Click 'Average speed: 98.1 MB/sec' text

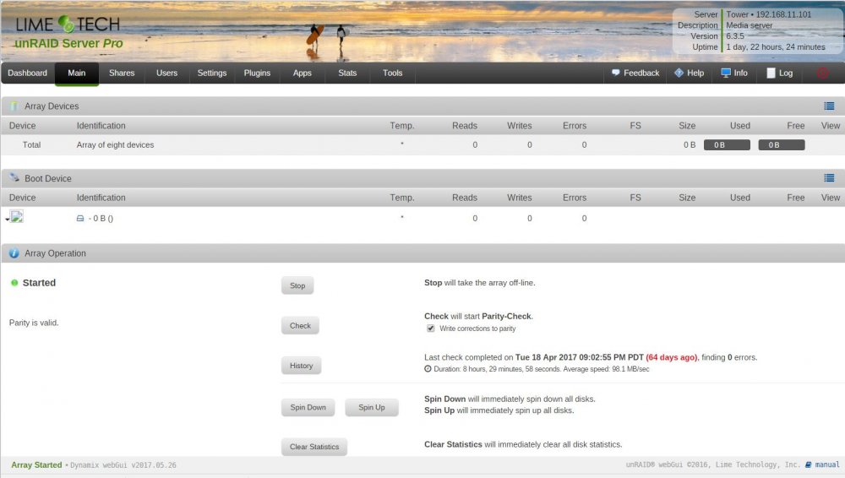[607, 369]
